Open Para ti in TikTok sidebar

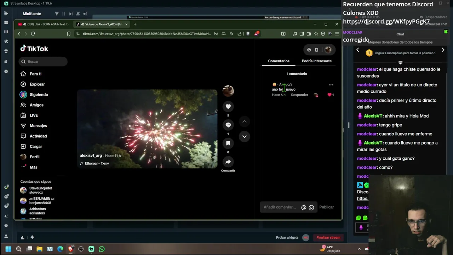coord(35,74)
